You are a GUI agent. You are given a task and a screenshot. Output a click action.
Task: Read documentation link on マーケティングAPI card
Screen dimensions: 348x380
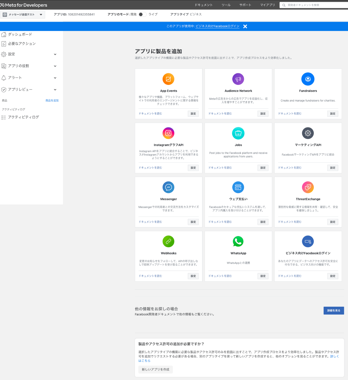(x=290, y=168)
